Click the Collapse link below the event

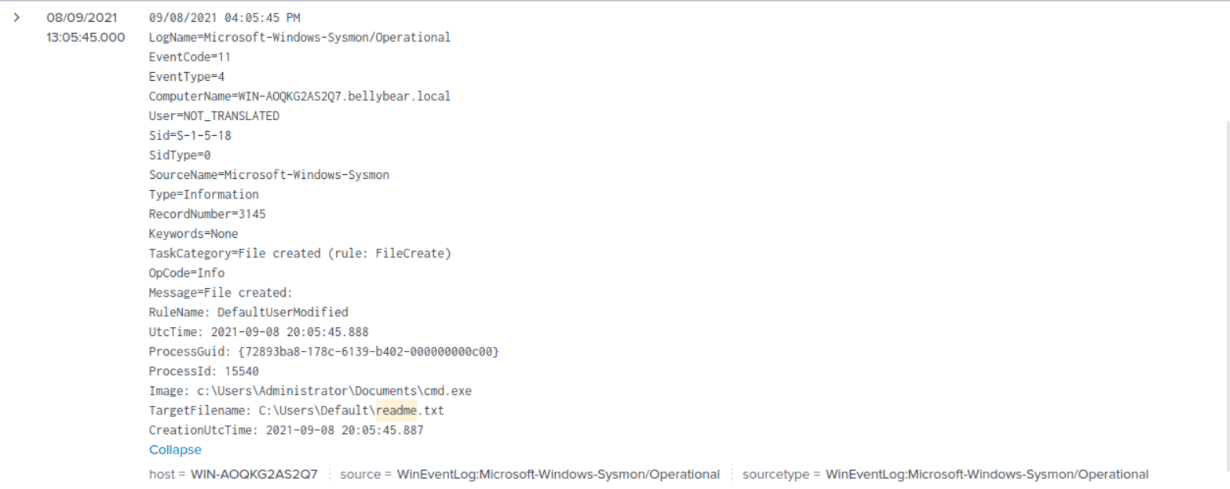coord(175,450)
